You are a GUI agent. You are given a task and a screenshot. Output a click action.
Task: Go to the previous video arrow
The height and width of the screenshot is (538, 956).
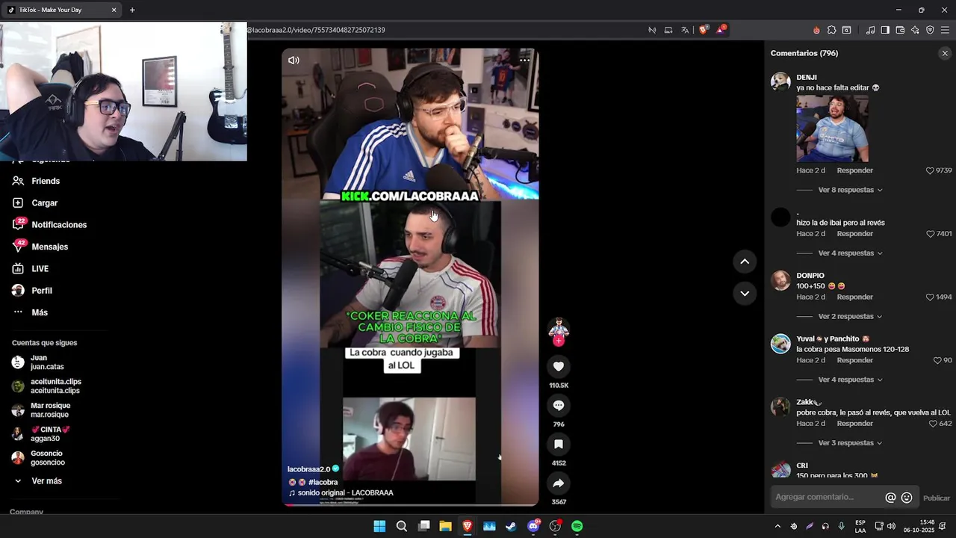(x=745, y=262)
